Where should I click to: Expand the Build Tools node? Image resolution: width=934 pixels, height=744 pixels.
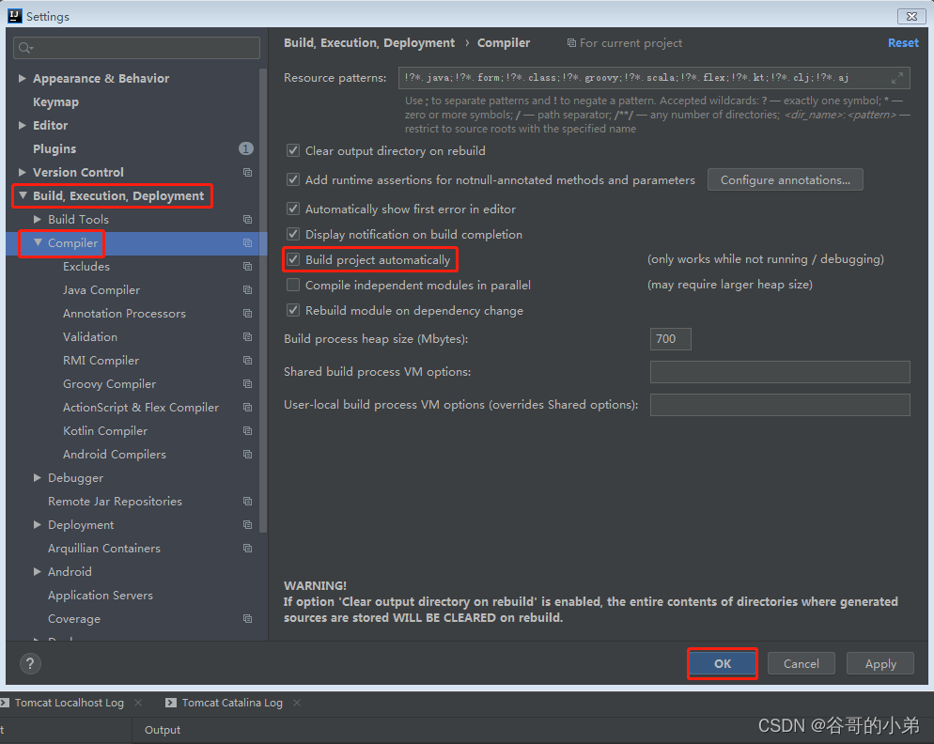tap(38, 219)
